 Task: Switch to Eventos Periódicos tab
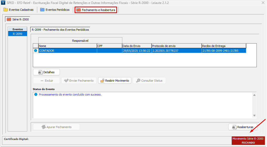pyautogui.click(x=55, y=10)
